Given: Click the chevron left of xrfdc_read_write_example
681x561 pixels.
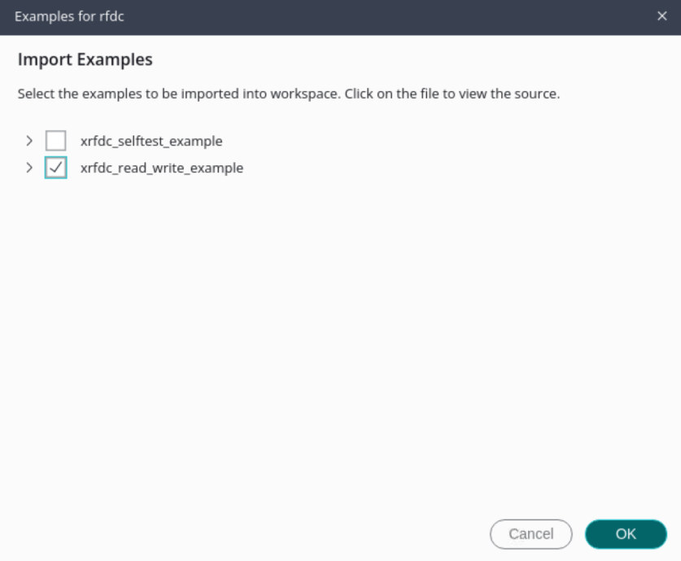Looking at the screenshot, I should click(x=29, y=168).
